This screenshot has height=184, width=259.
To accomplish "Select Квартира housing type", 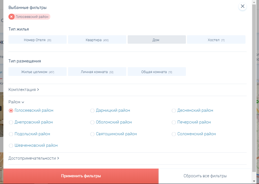I will 97,39.
